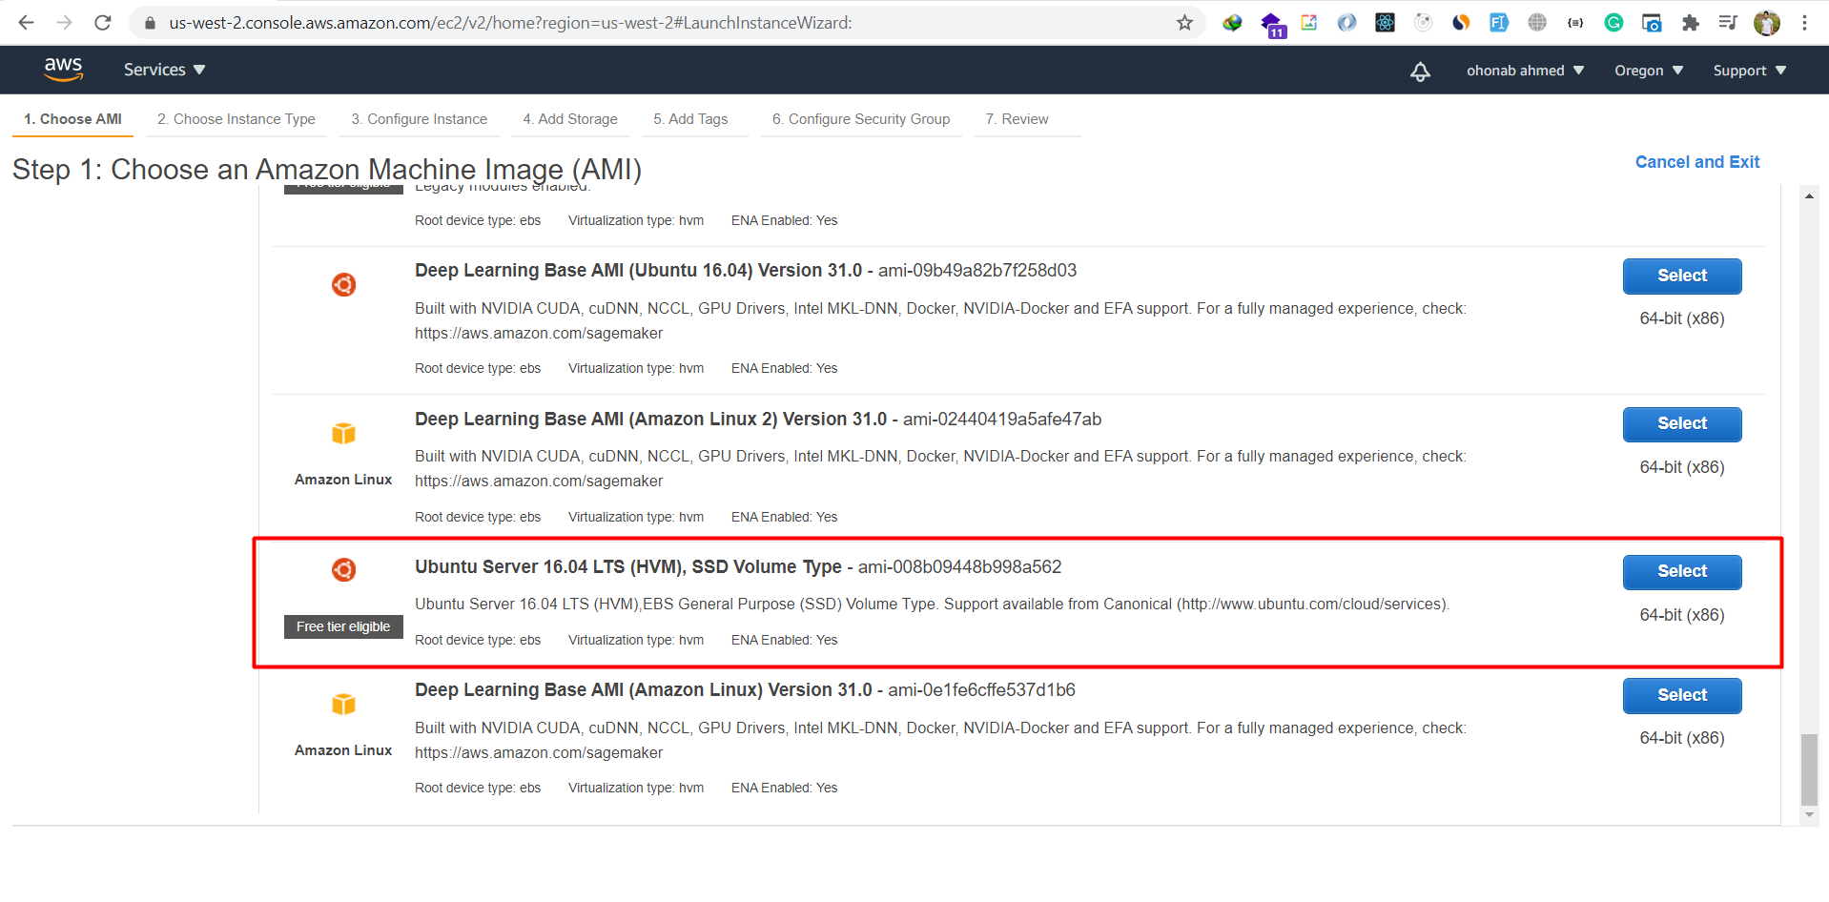The height and width of the screenshot is (902, 1829).
Task: Click the Ubuntu logo of Ubuntu Server 16.04
Action: coord(343,569)
